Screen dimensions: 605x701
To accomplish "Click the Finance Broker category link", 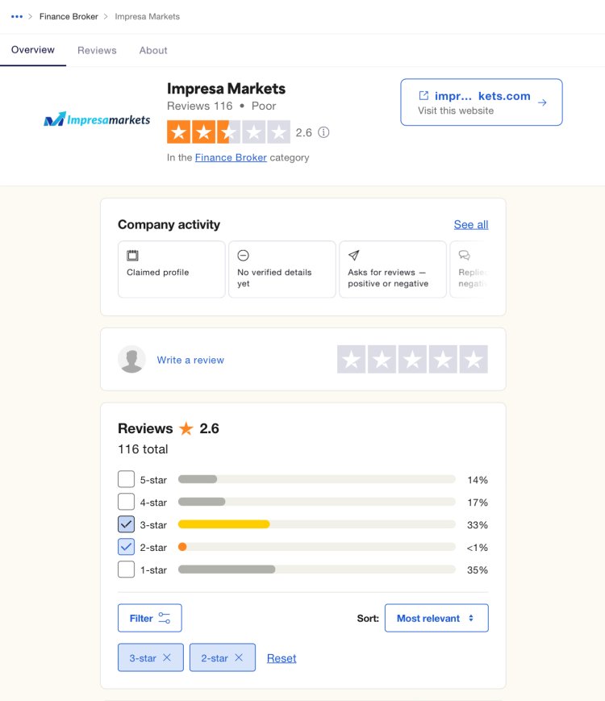I will (x=231, y=157).
